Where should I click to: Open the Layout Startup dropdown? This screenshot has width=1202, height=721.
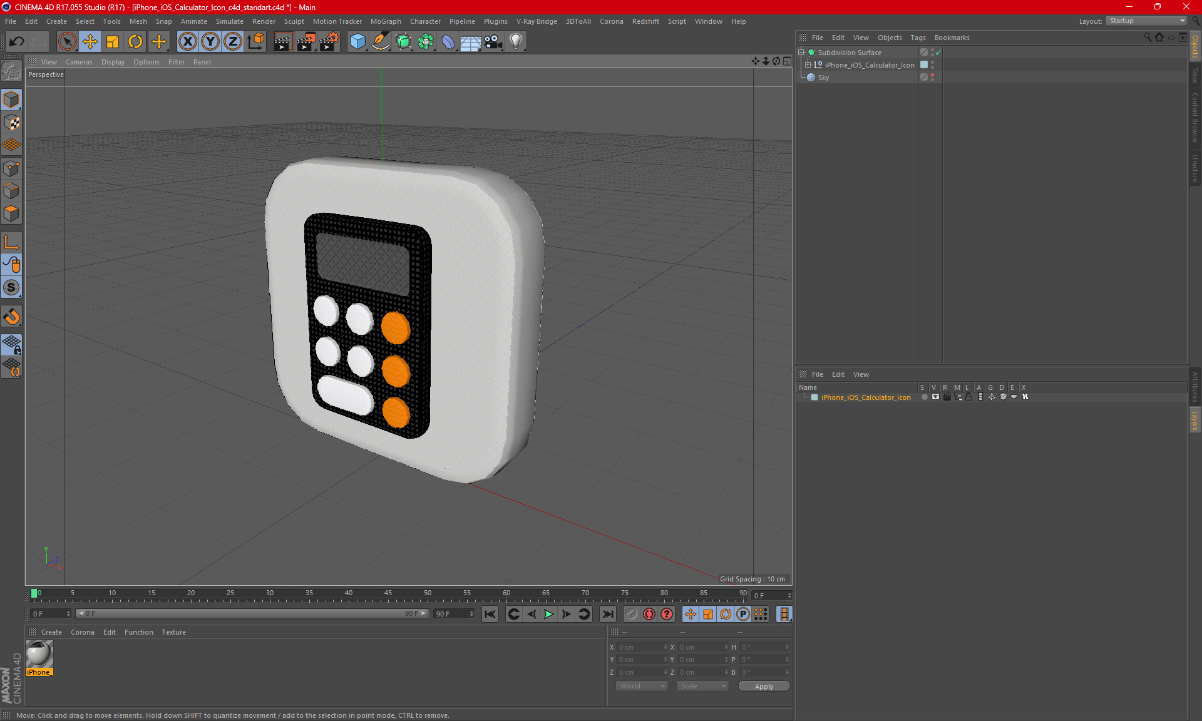pos(1147,21)
